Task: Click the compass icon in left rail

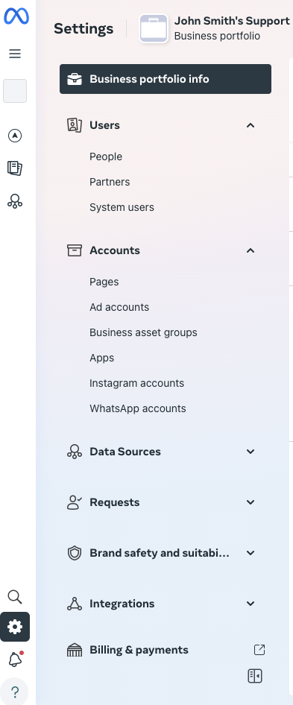Action: click(15, 136)
